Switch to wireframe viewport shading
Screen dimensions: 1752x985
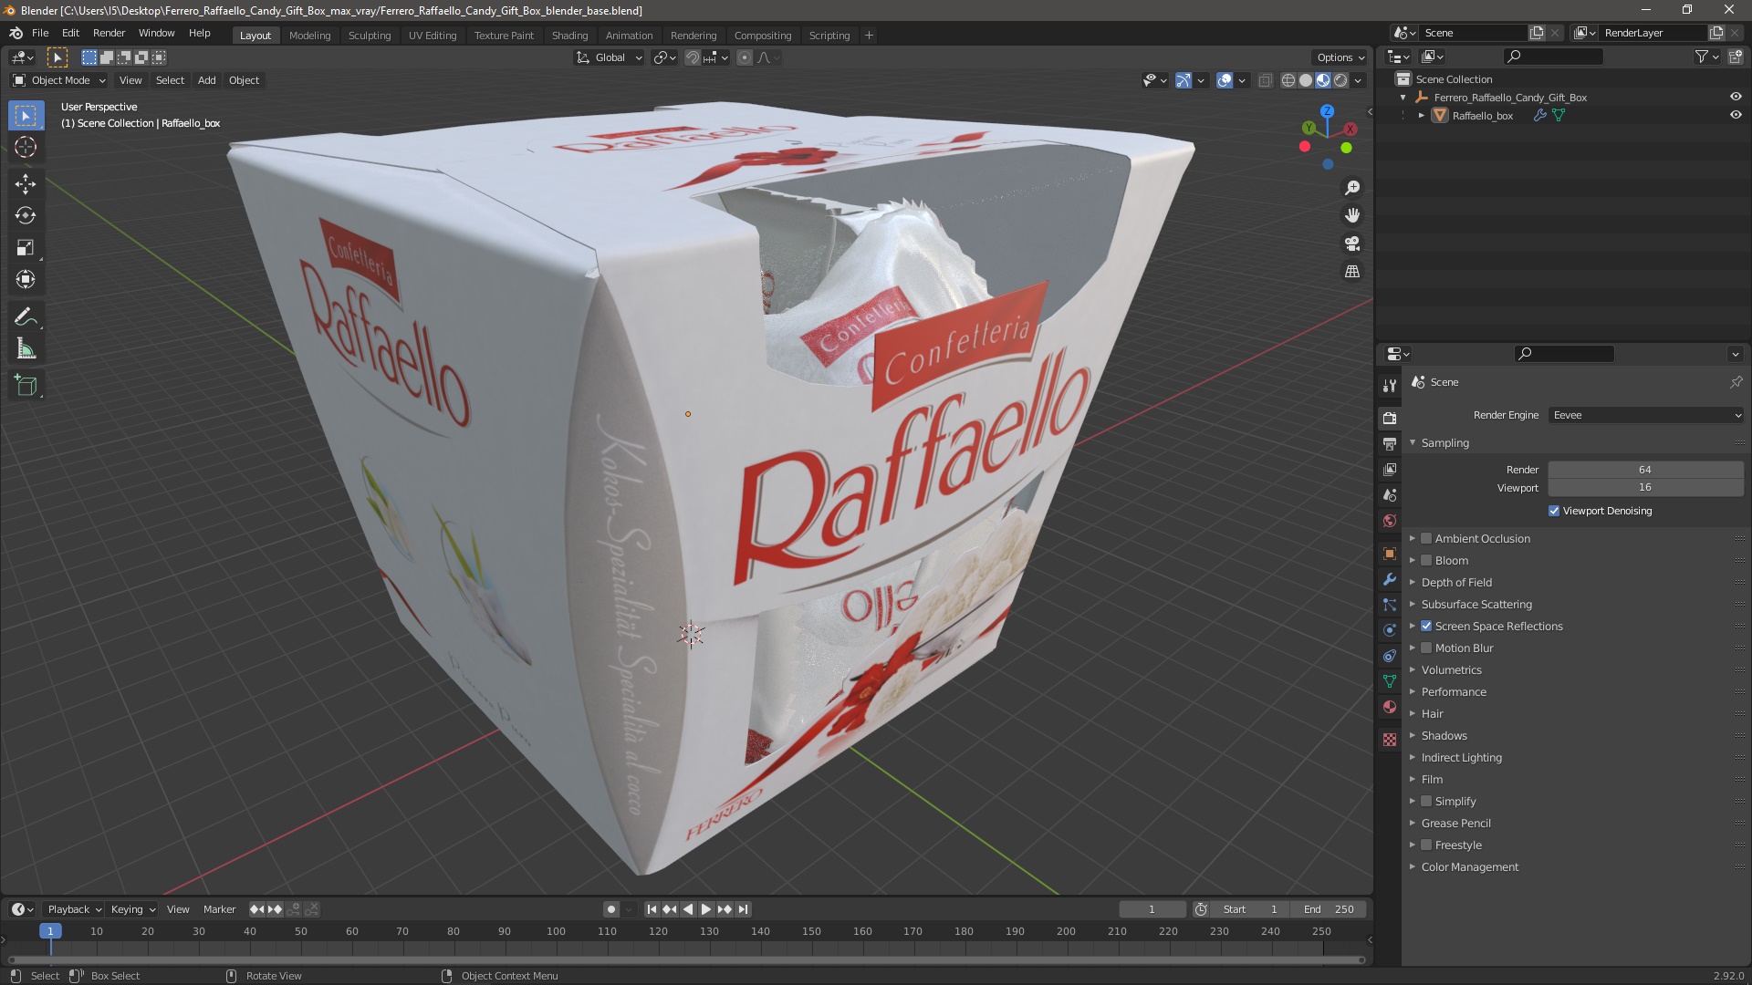1288,80
